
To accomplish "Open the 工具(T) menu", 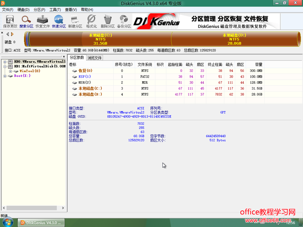I will pos(55,10).
